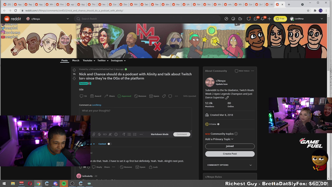Open the All icon in the header
Image resolution: width=332 pixels, height=187 pixels.
[233, 19]
